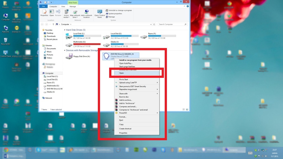The image size is (283, 159).
Task: Click the Search Computer input field
Action: (172, 24)
